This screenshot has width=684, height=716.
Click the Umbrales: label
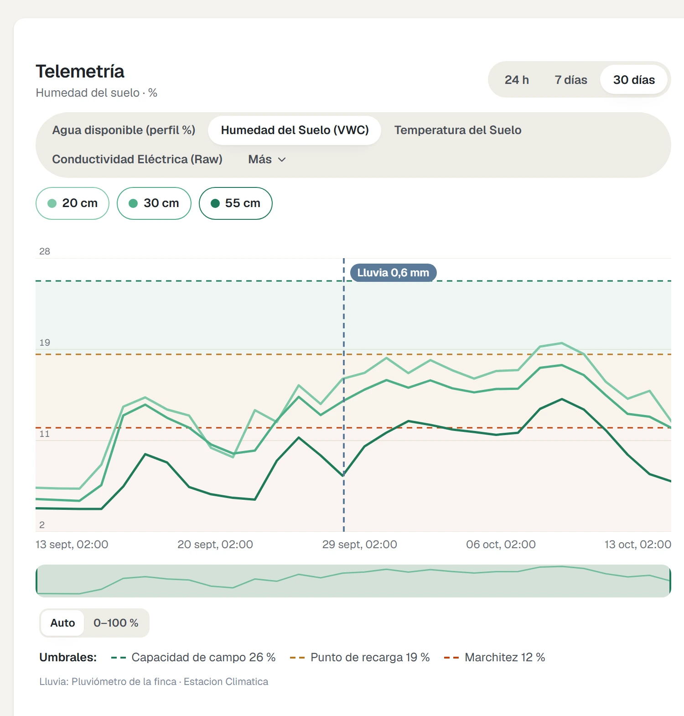click(x=68, y=657)
